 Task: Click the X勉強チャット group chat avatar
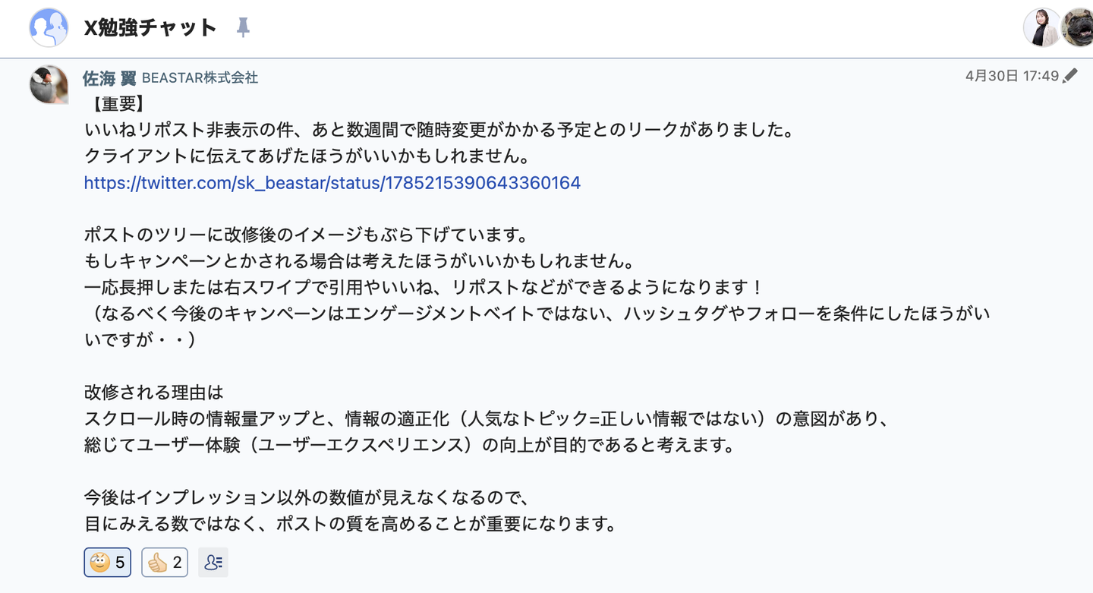coord(49,28)
